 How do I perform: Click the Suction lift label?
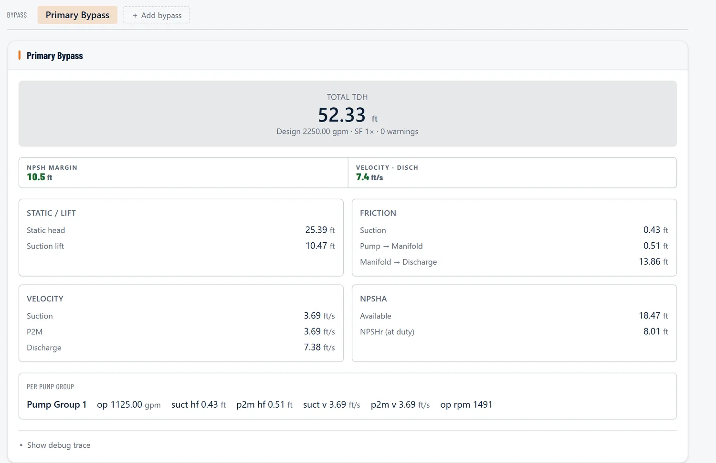(45, 246)
